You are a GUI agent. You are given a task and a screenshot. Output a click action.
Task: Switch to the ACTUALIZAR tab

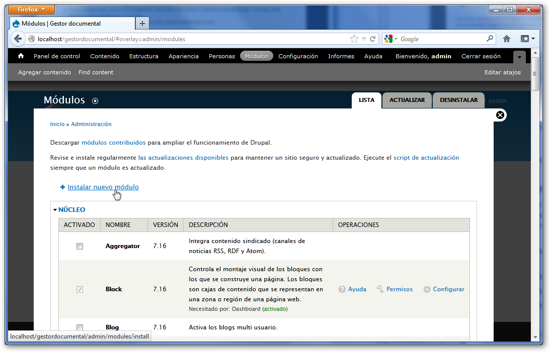407,100
